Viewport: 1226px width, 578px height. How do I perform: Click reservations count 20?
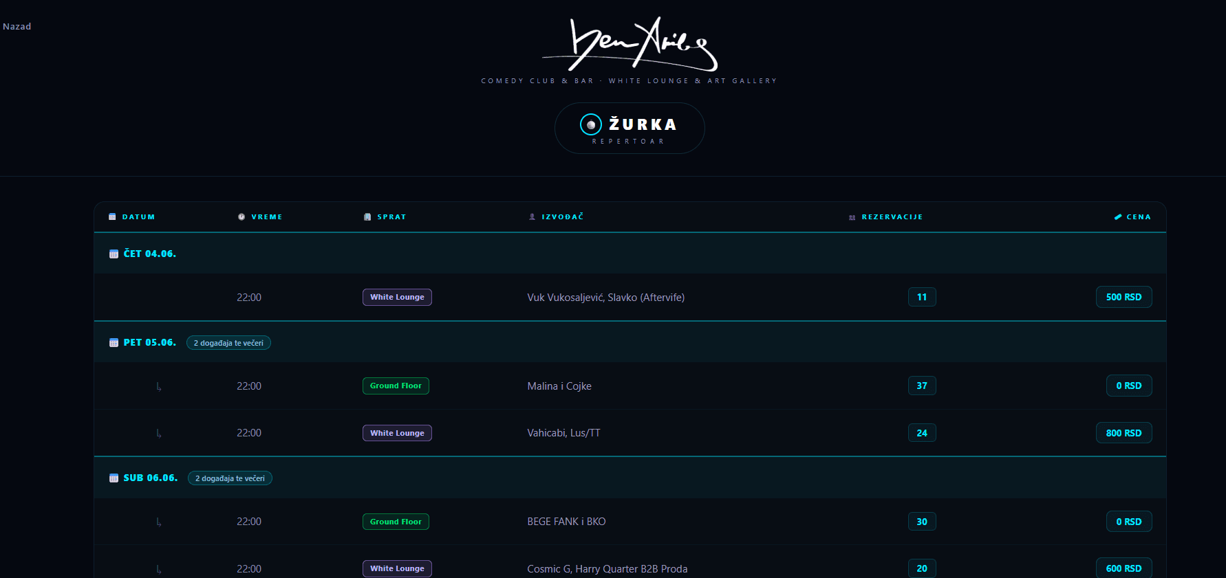(x=922, y=568)
